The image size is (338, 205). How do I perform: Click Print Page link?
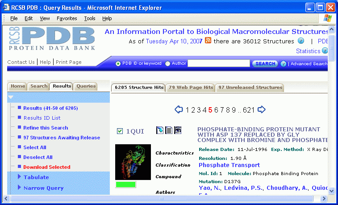point(69,62)
